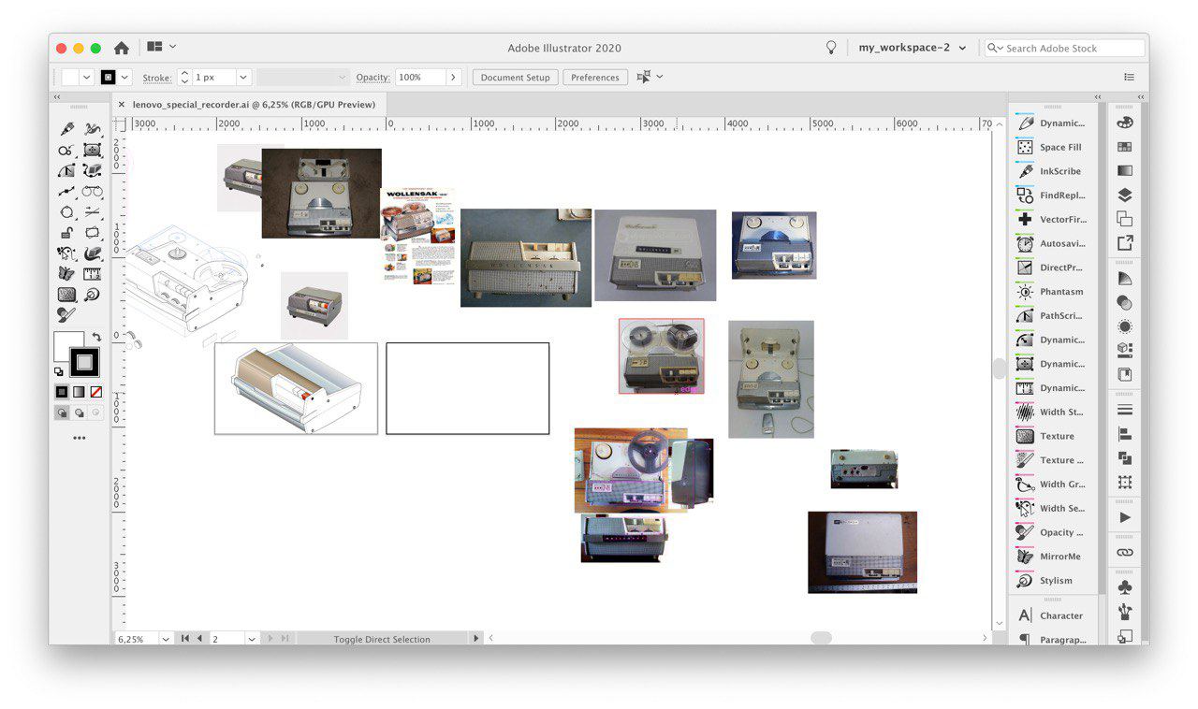1198x709 pixels.
Task: Go to the first artboard
Action: (184, 639)
